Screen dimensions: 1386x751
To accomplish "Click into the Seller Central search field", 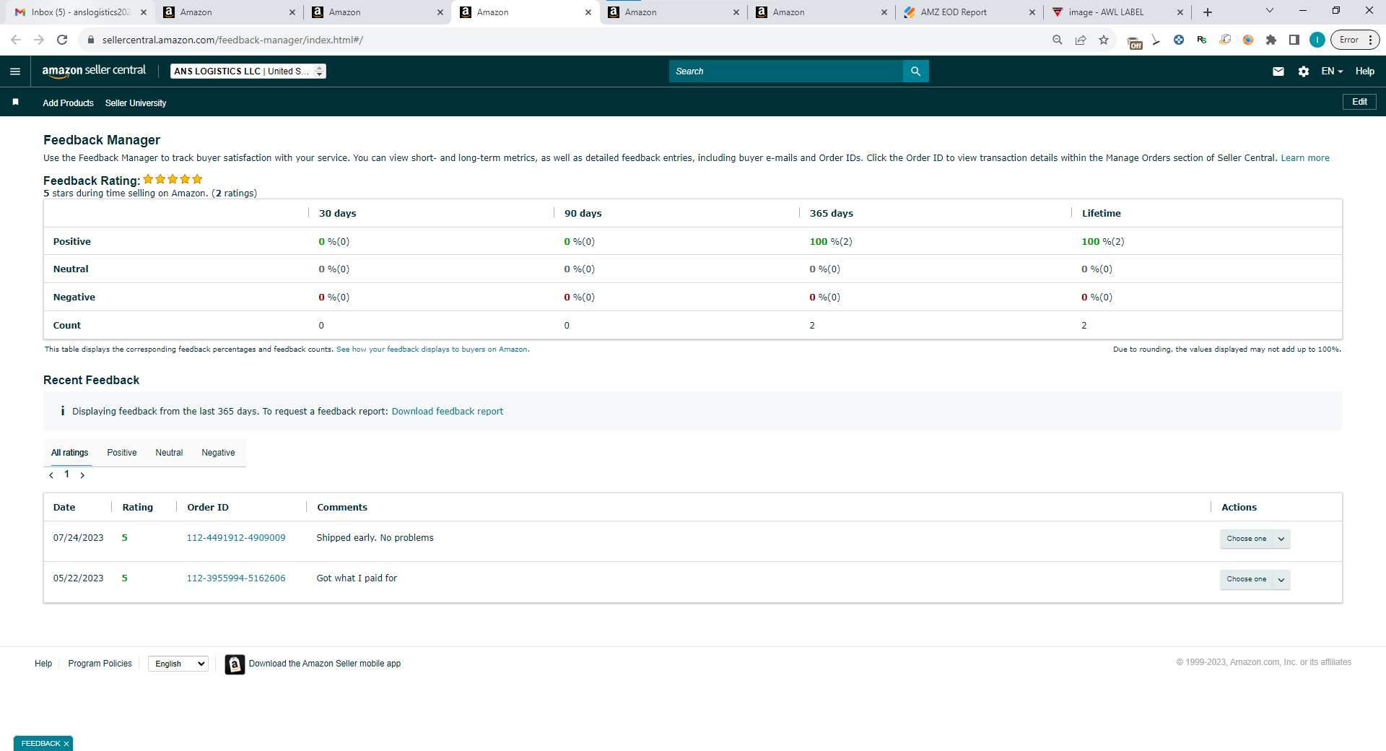I will 786,71.
